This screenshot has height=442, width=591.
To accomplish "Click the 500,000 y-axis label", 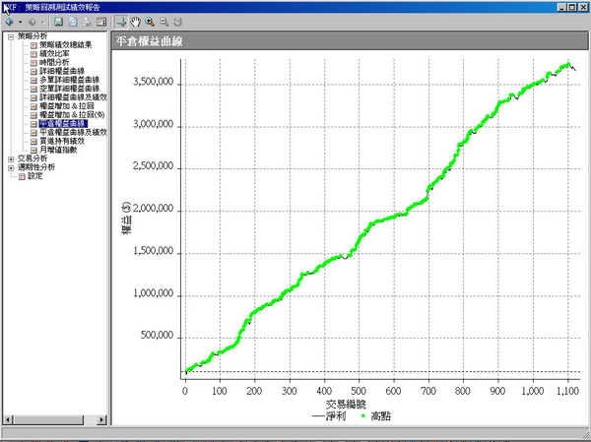I will (x=157, y=335).
